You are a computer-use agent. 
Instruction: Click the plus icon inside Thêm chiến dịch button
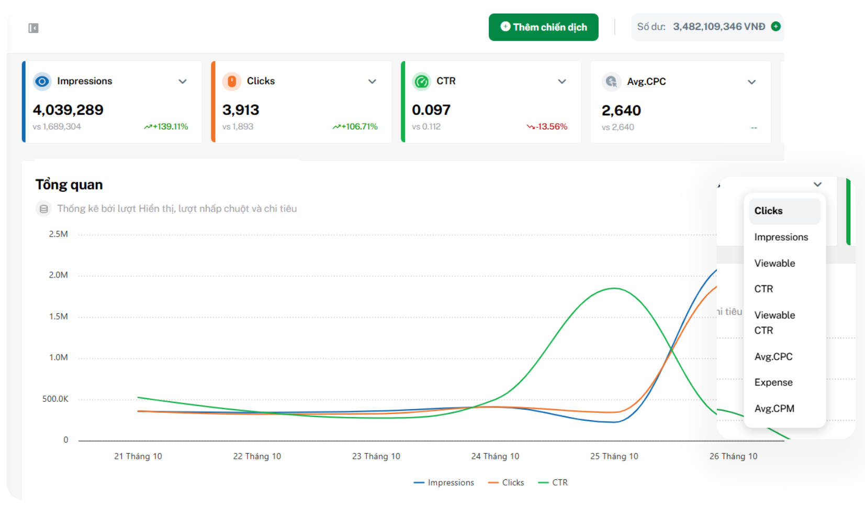point(504,27)
